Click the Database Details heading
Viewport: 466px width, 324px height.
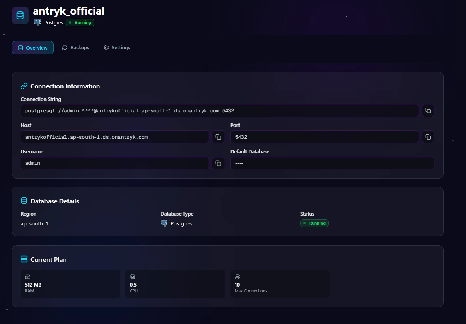coord(55,201)
